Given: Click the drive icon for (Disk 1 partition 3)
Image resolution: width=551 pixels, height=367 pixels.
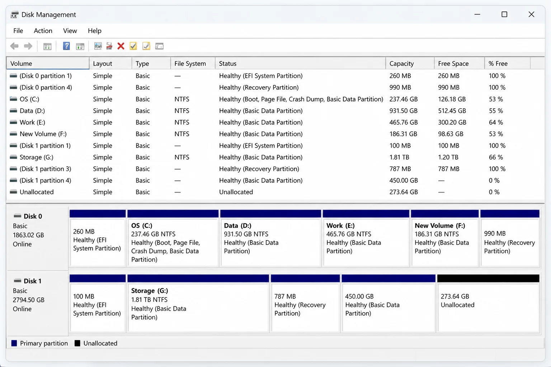Looking at the screenshot, I should [13, 168].
